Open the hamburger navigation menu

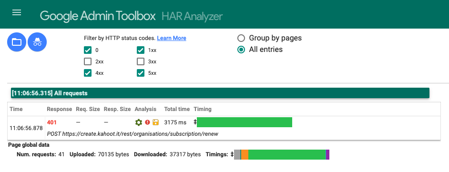17,12
